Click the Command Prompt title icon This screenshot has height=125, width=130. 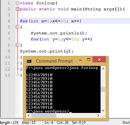point(29,61)
